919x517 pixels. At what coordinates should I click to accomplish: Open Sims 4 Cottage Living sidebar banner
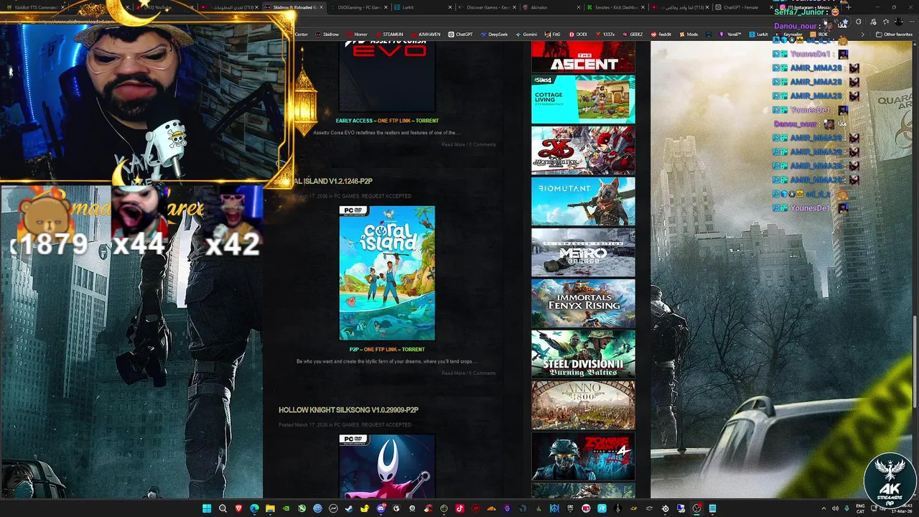(x=583, y=99)
